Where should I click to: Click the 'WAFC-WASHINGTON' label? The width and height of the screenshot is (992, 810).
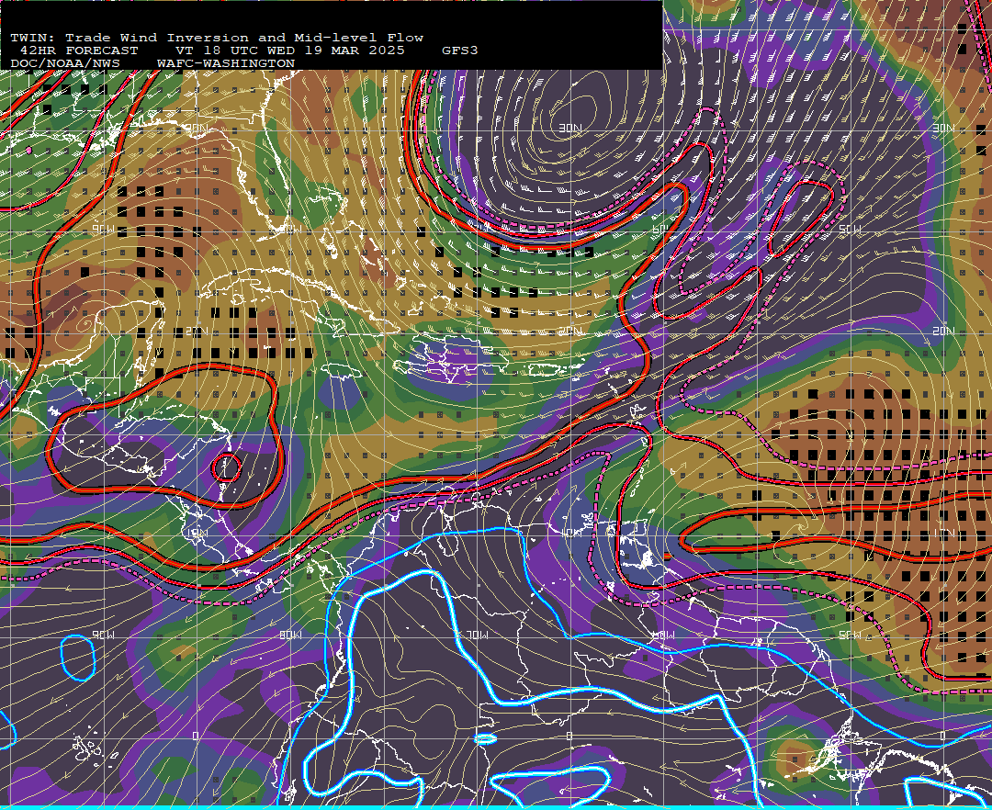(x=226, y=64)
